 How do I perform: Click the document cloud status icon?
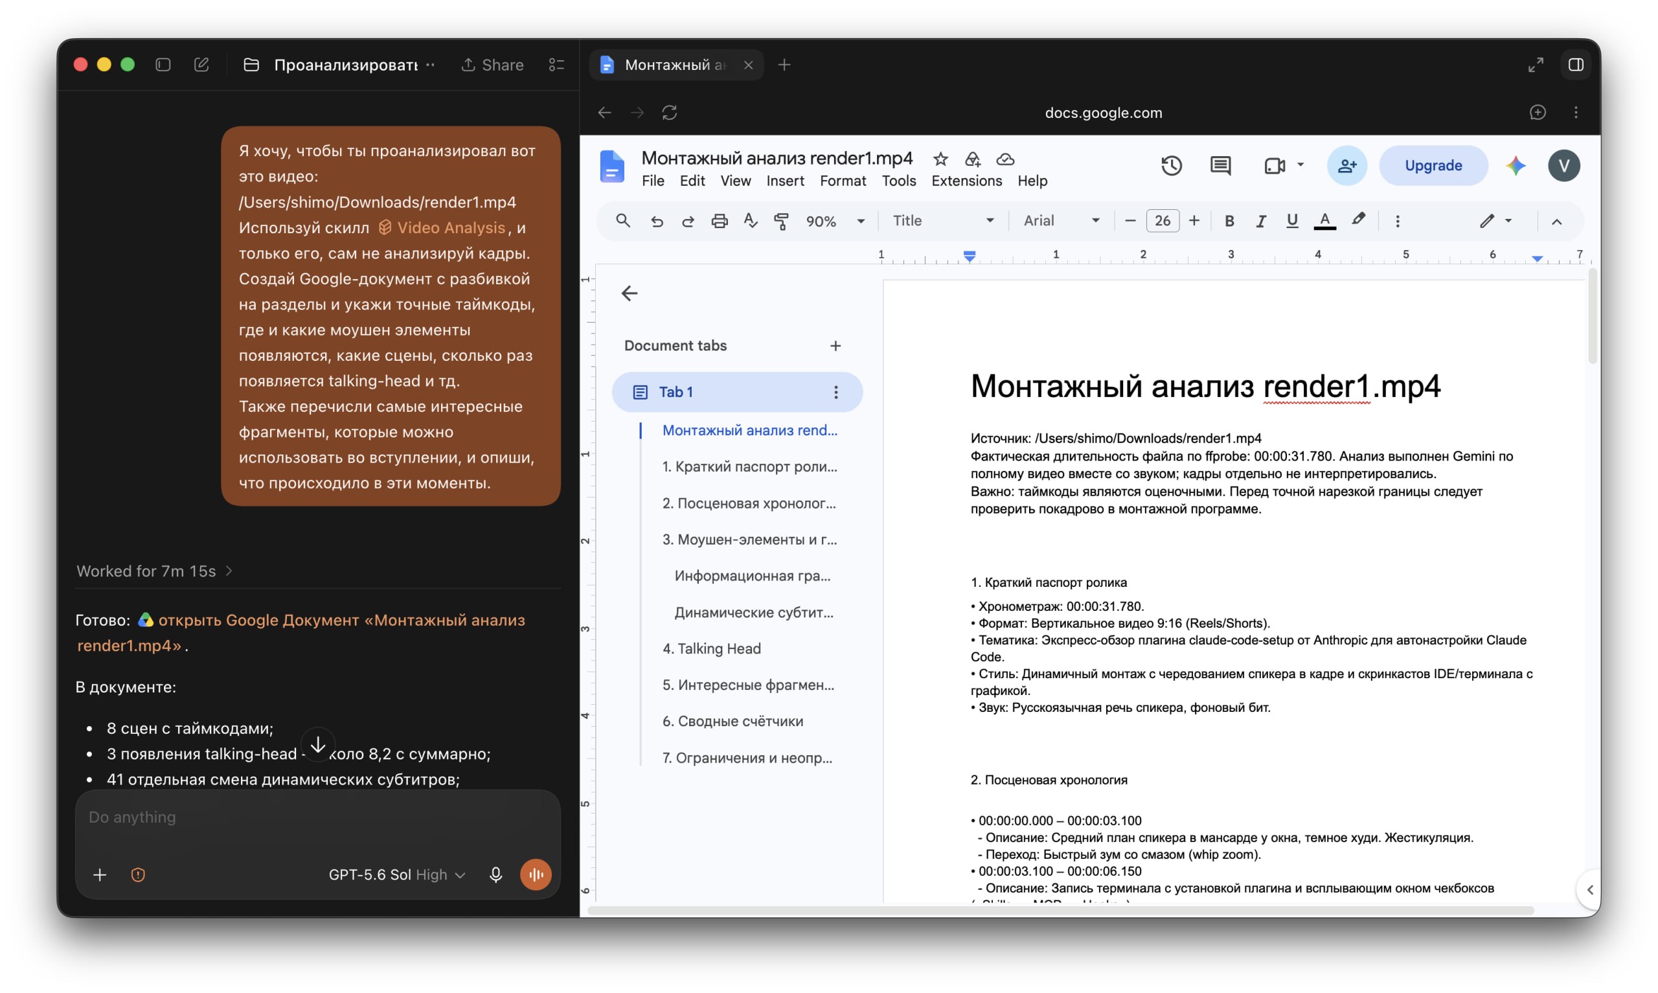(x=1005, y=159)
